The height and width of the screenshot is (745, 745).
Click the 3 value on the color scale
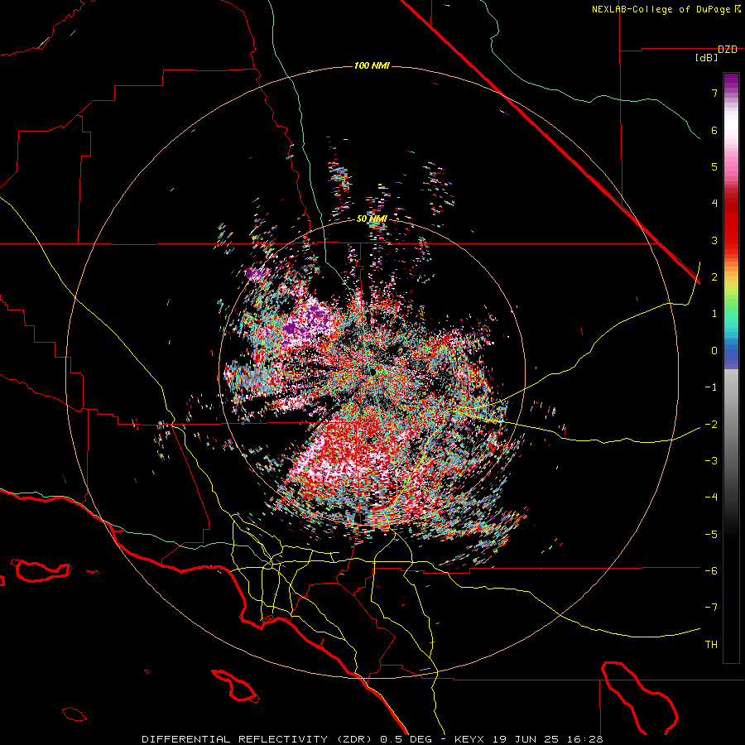pos(714,240)
